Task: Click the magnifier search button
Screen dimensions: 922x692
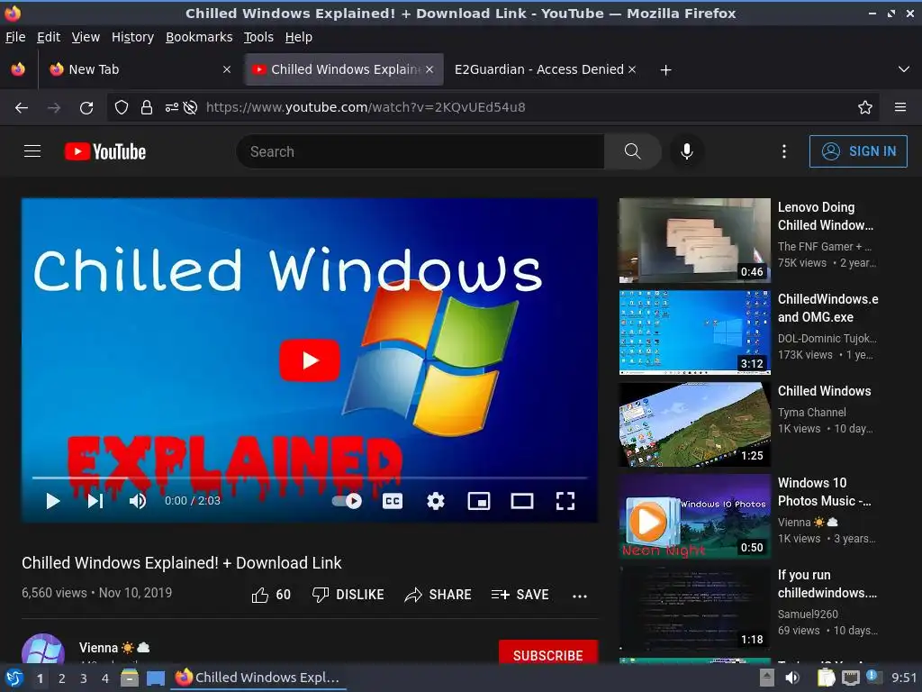Action: coord(633,151)
